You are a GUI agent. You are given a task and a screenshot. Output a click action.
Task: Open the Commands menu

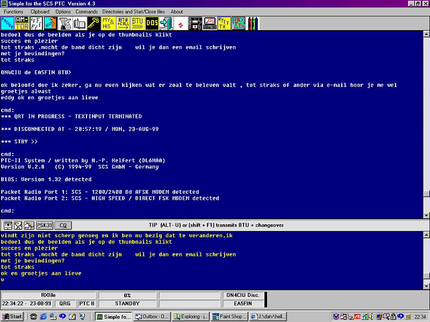86,11
